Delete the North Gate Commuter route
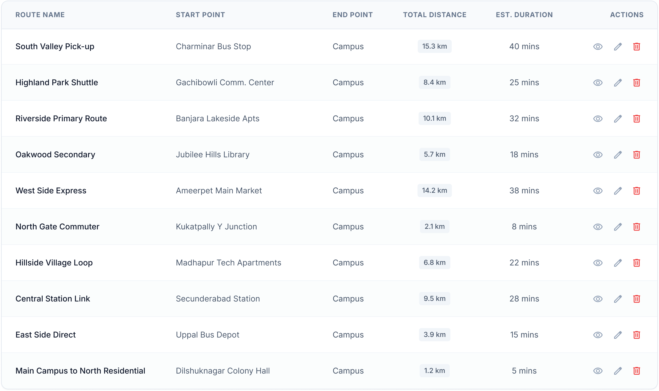 [637, 227]
